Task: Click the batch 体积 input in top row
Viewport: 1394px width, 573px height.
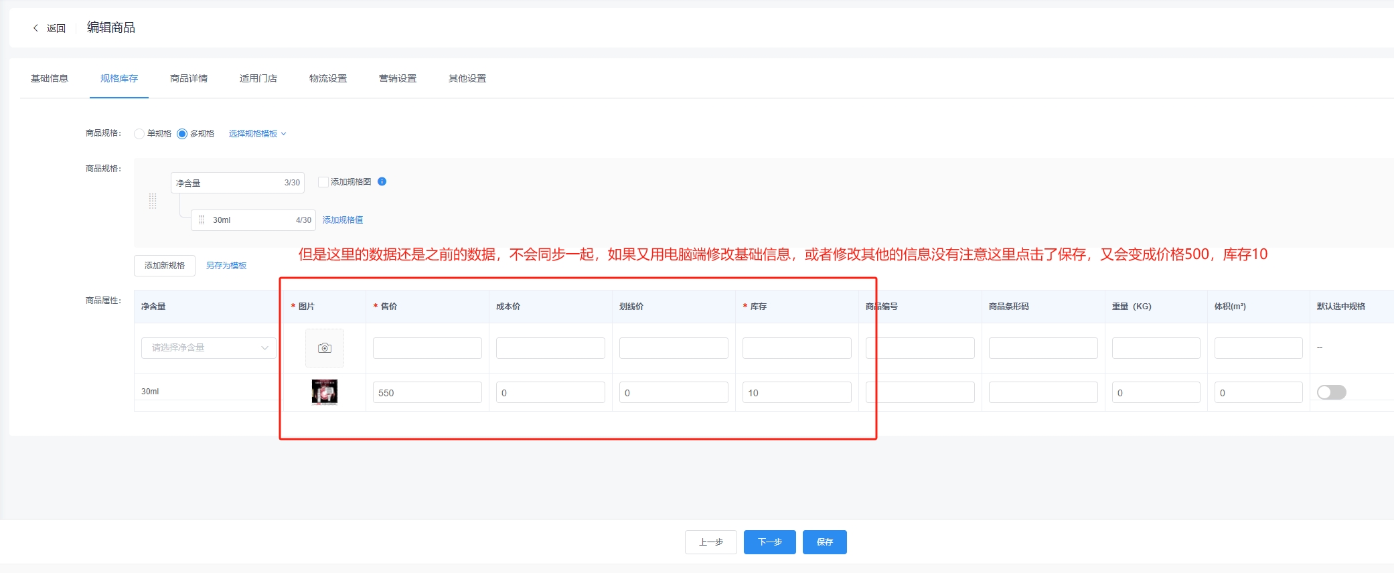Action: 1259,348
